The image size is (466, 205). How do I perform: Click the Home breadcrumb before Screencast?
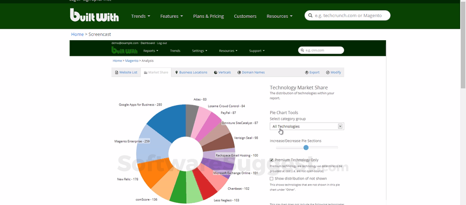(77, 34)
